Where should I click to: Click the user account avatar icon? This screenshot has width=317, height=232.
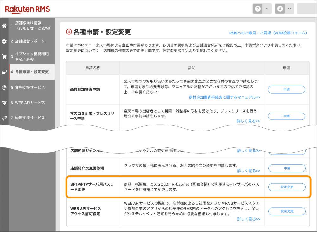click(280, 9)
